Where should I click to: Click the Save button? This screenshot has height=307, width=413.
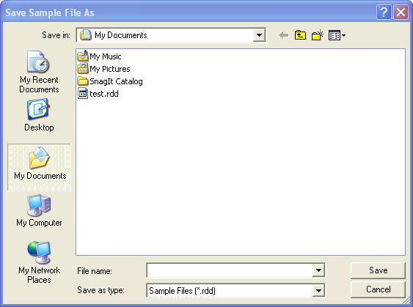(x=378, y=270)
